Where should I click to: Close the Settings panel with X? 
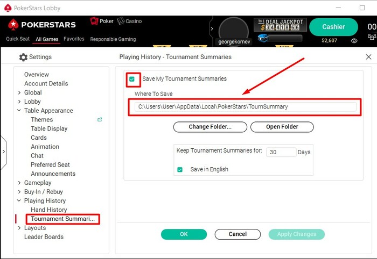click(368, 57)
